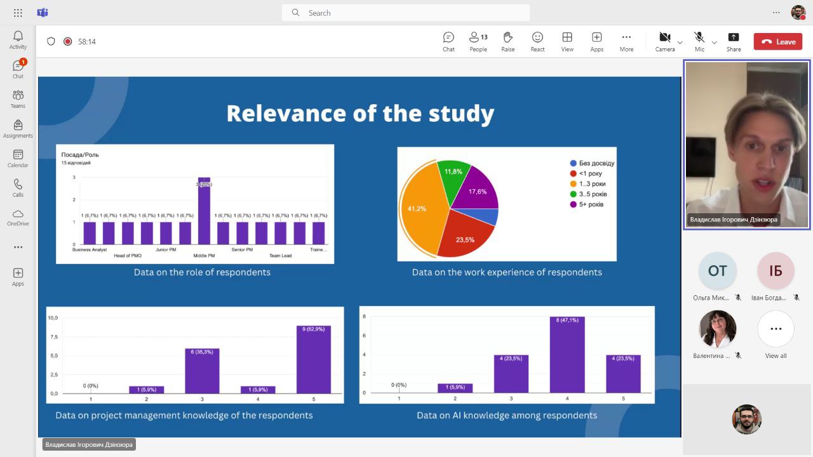Image resolution: width=813 pixels, height=457 pixels.
Task: Click View all participants
Action: click(776, 333)
